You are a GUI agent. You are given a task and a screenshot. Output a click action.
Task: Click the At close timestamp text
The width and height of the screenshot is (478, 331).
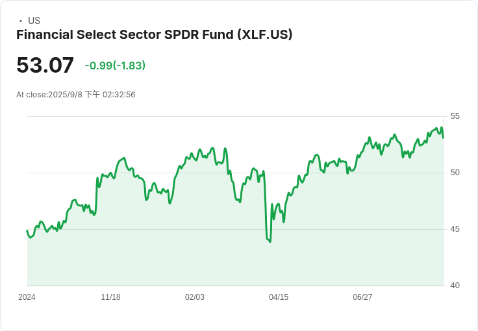(76, 94)
